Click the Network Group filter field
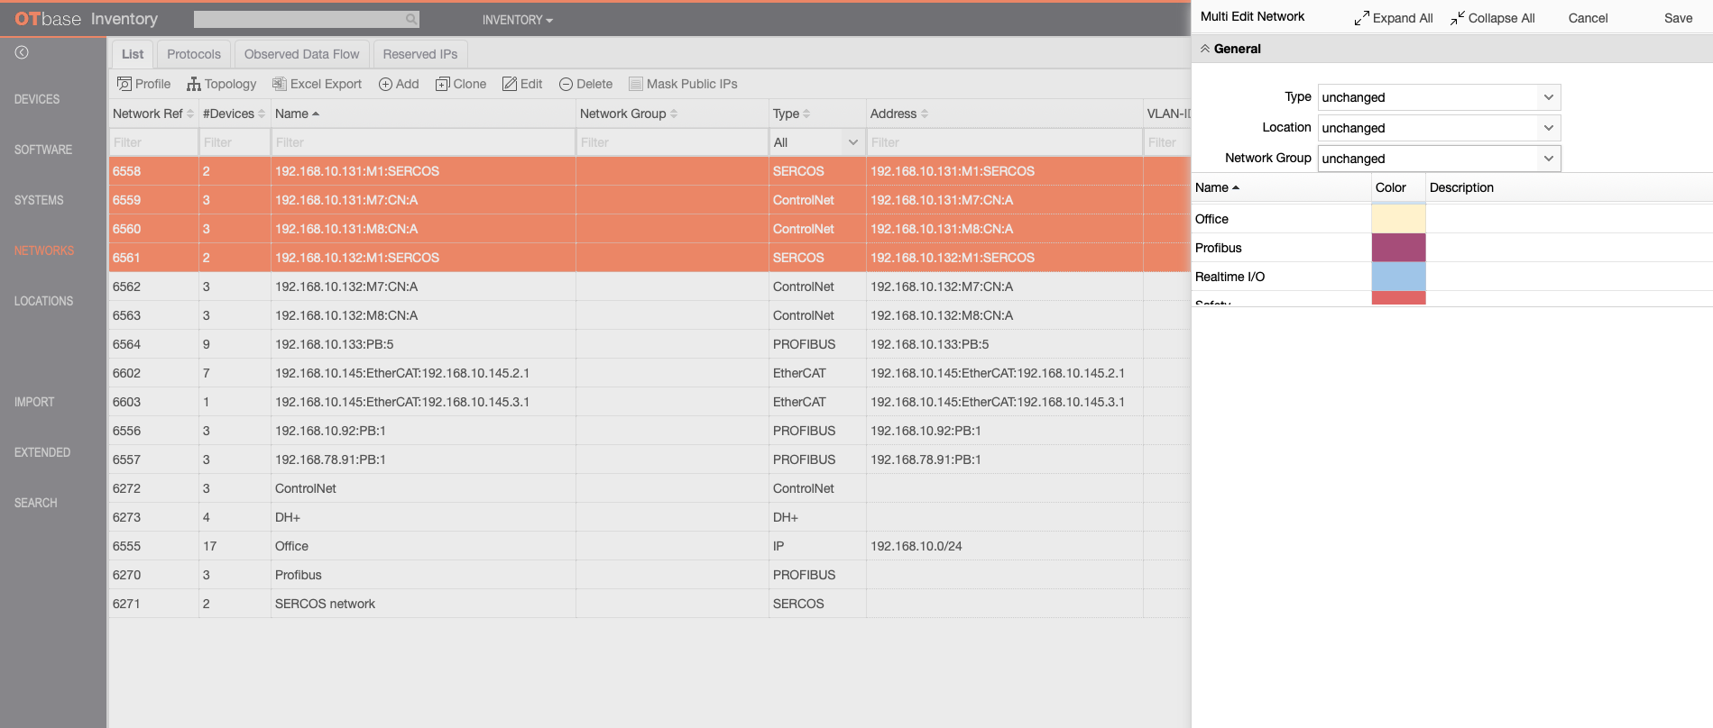The width and height of the screenshot is (1713, 728). (x=672, y=142)
